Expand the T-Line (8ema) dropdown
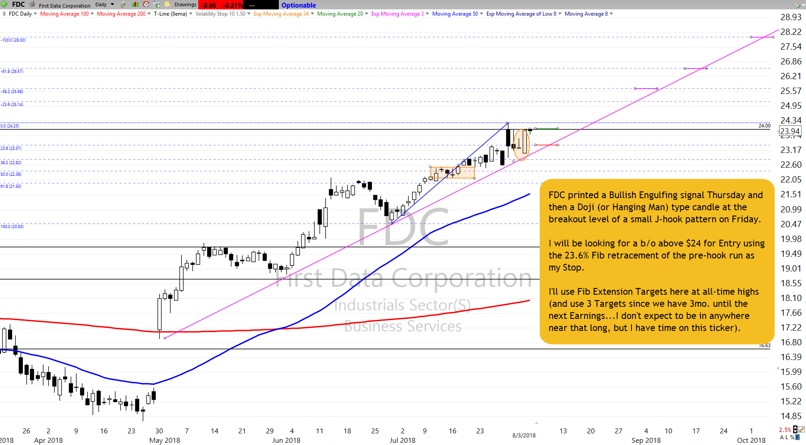Screen dimensions: 806x445 click(191, 14)
